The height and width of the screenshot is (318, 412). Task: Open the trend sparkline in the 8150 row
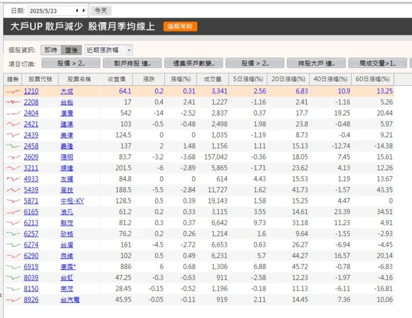13,289
